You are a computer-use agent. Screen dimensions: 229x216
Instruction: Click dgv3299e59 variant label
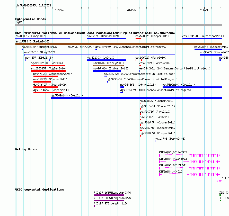156,90
